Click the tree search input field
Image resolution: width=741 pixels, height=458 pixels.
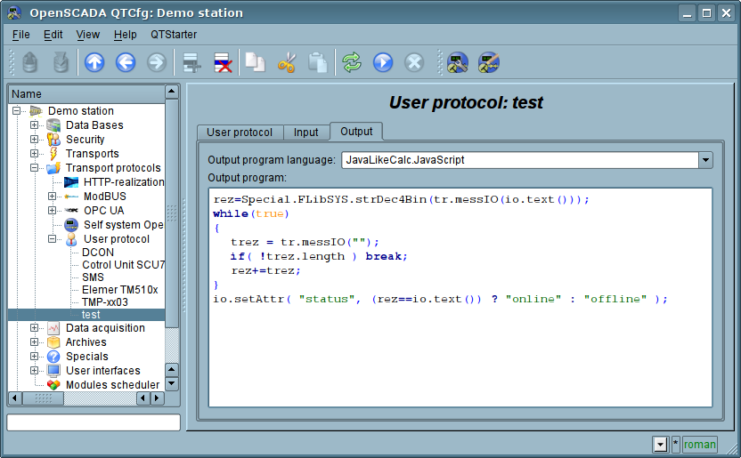(x=94, y=422)
